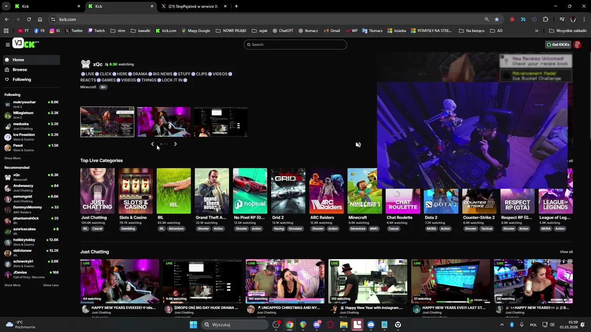Collapse Recommended with Show Less
This screenshot has height=332, width=591.
[x=51, y=285]
